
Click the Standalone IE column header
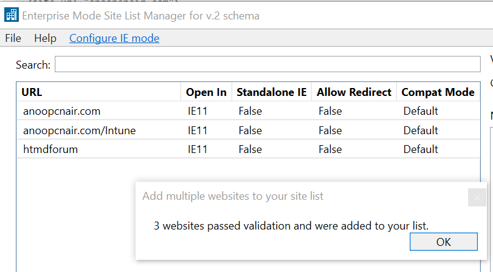point(271,92)
